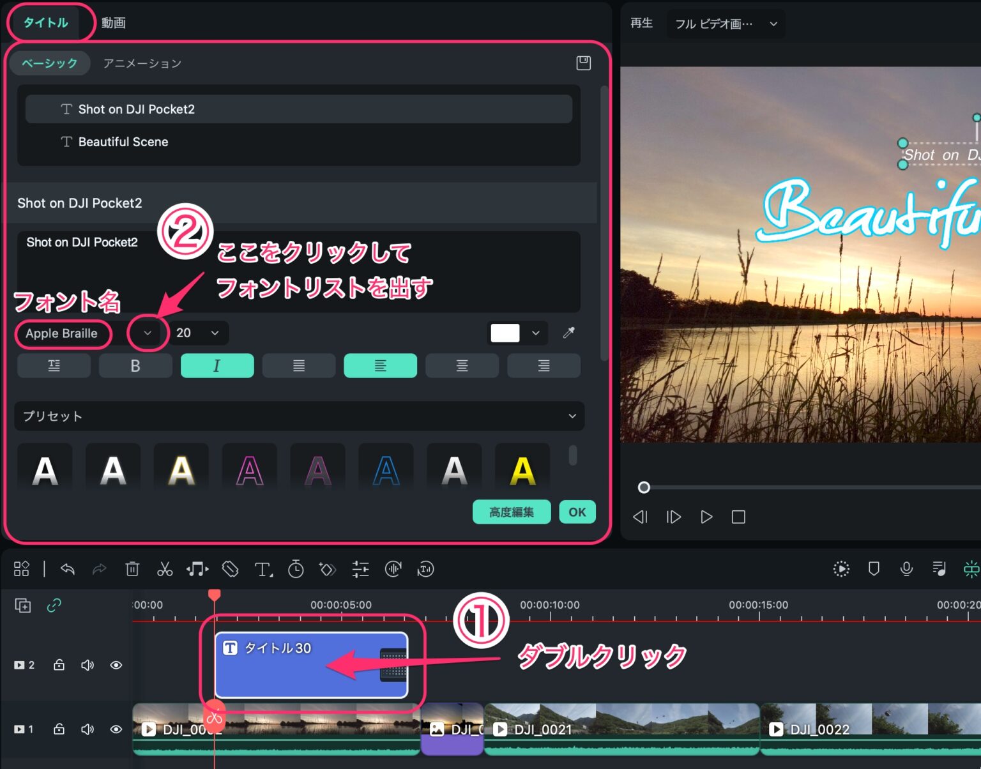
Task: Select align right text button
Action: (544, 365)
